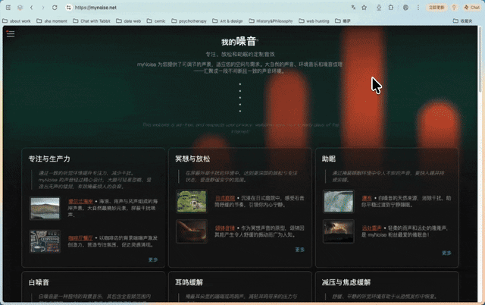
Task: Click 更多 in the 助眠 card
Action: [x=446, y=253]
